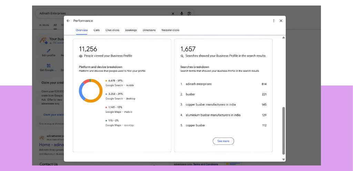Screen dimensions: 353x171
Task: Open the 'Home - adina...' search result link
Action: [52, 145]
